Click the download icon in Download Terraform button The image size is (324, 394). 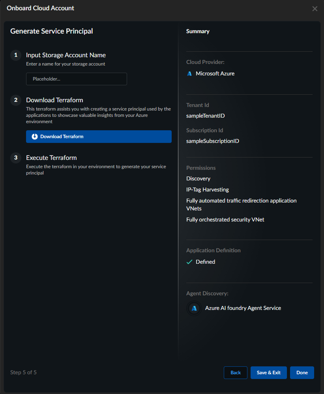(x=35, y=137)
